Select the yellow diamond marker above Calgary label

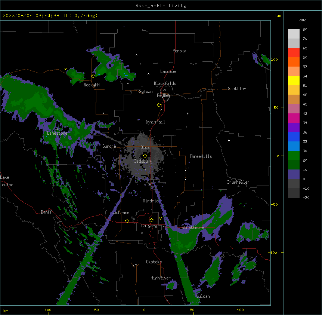(x=151, y=220)
